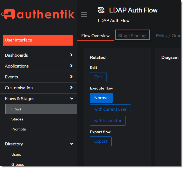Click the LDAP Auth Flow header icon
Screen dimensions: 184x169
[101, 10]
